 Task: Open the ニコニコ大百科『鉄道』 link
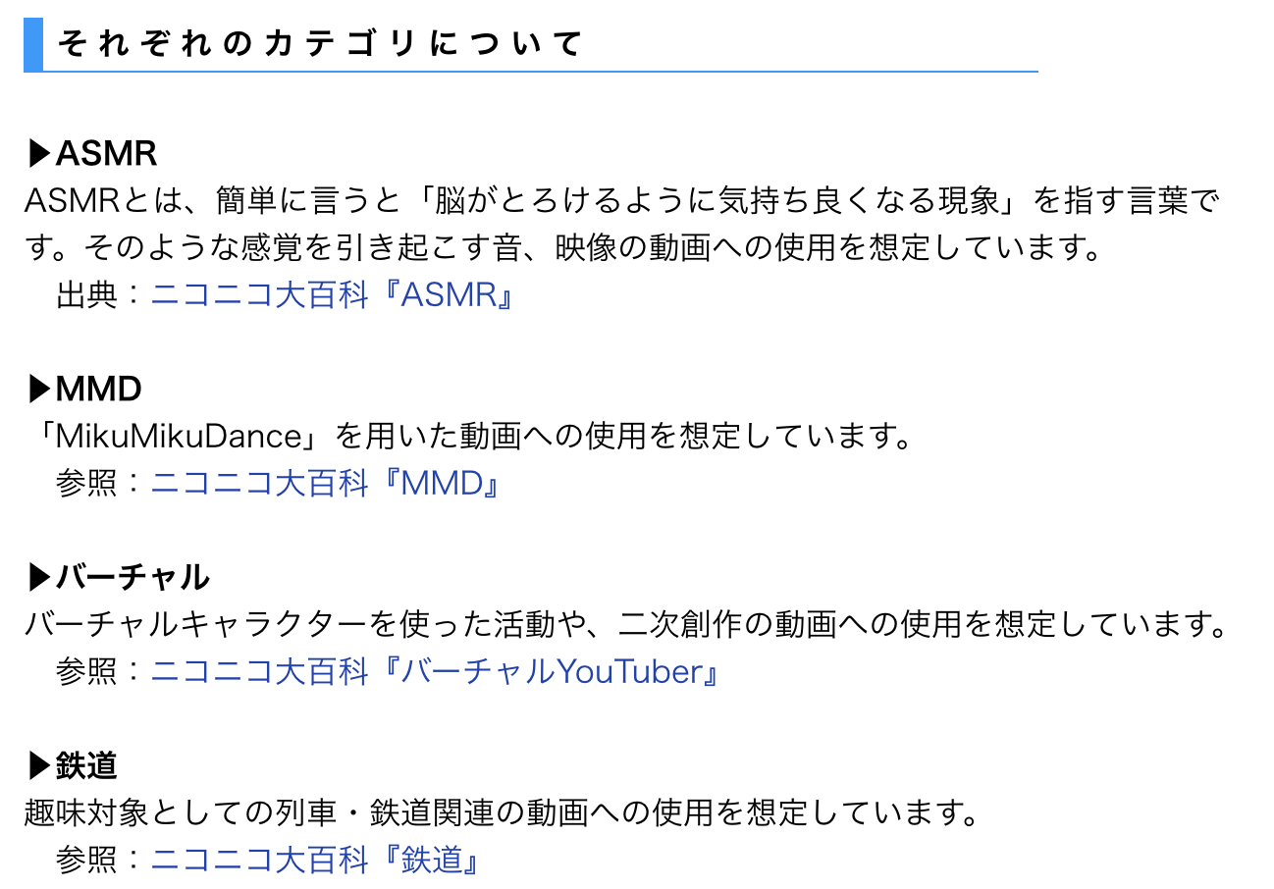(x=315, y=861)
